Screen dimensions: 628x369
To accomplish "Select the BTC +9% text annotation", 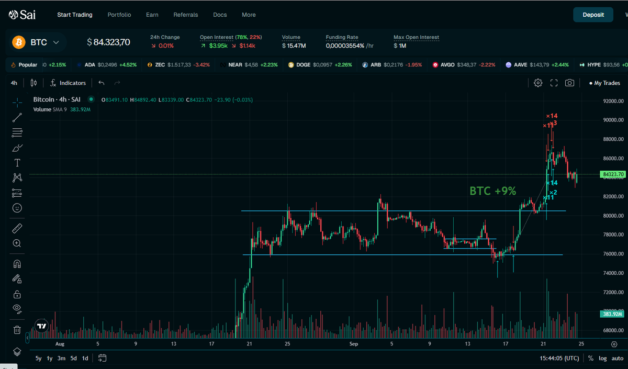I will [493, 191].
